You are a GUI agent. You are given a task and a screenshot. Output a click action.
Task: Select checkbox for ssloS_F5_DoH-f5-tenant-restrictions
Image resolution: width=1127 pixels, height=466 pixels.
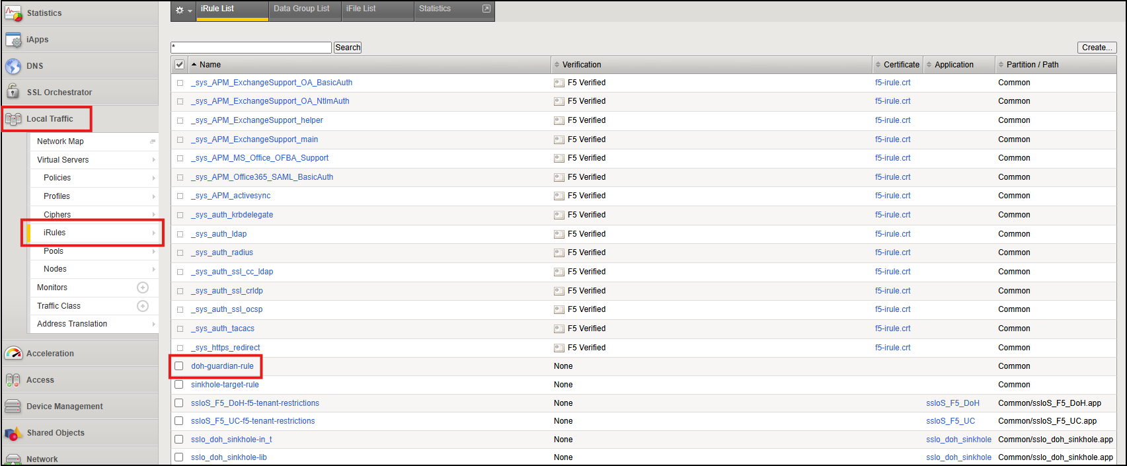tap(178, 403)
